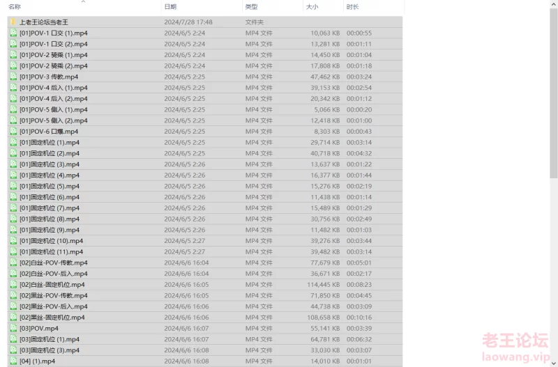The width and height of the screenshot is (558, 367).
Task: Click the duration cell 00:01:29
Action: pyautogui.click(x=359, y=208)
